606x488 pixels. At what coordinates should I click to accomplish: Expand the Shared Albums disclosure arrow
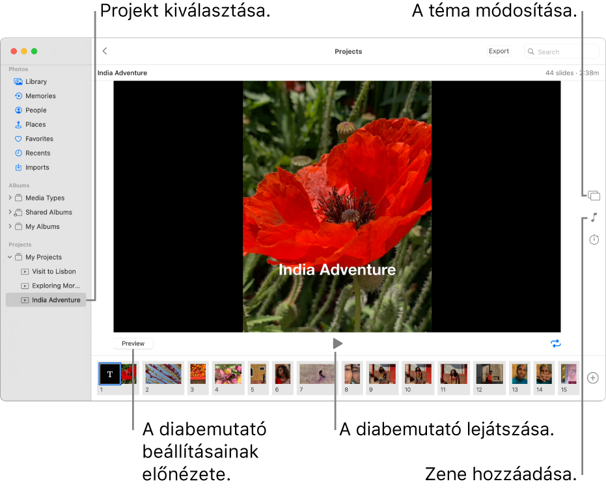(x=10, y=211)
